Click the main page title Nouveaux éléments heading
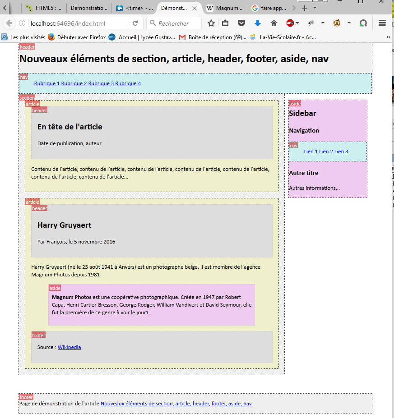 tap(174, 59)
